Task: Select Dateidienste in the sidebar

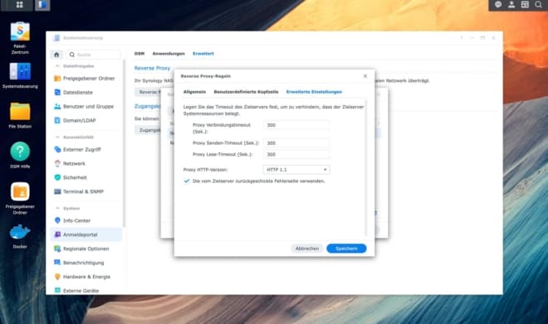Action: pos(86,93)
